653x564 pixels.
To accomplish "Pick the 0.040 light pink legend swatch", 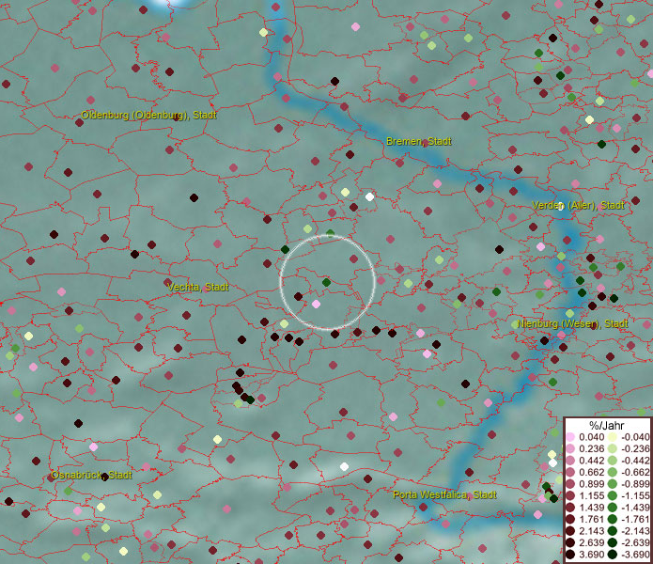I will tap(570, 437).
